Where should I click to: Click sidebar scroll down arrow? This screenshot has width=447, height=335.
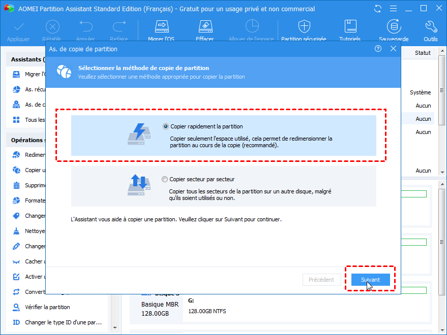[115, 327]
